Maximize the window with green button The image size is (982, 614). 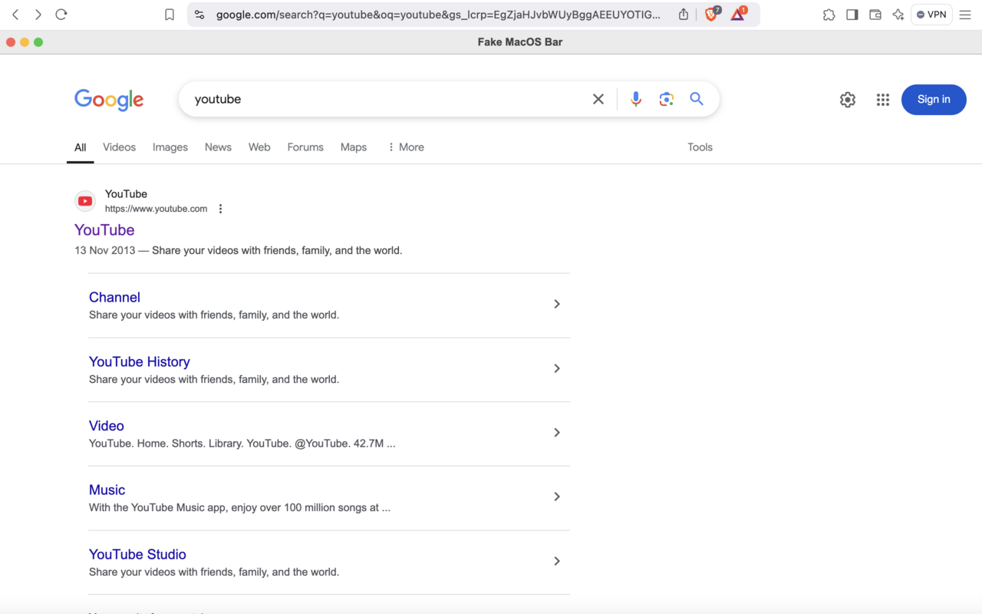pos(38,42)
